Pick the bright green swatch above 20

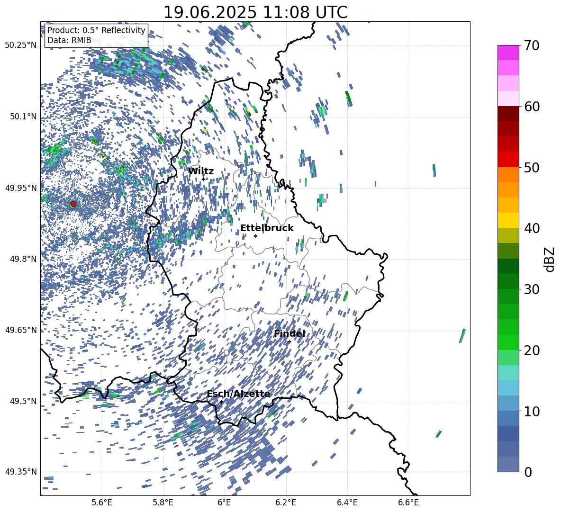click(x=508, y=342)
